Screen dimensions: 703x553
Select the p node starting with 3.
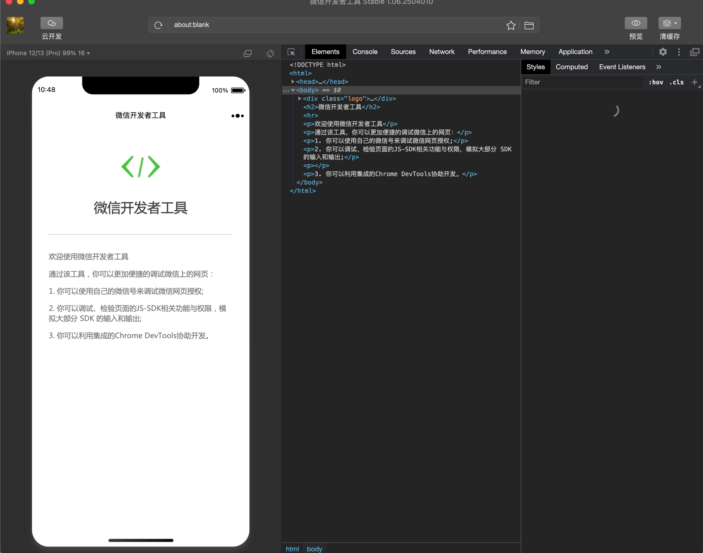pyautogui.click(x=390, y=174)
